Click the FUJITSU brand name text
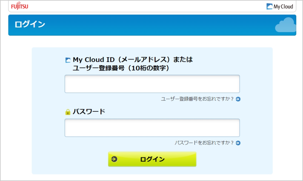The image size is (303, 181). coord(19,6)
